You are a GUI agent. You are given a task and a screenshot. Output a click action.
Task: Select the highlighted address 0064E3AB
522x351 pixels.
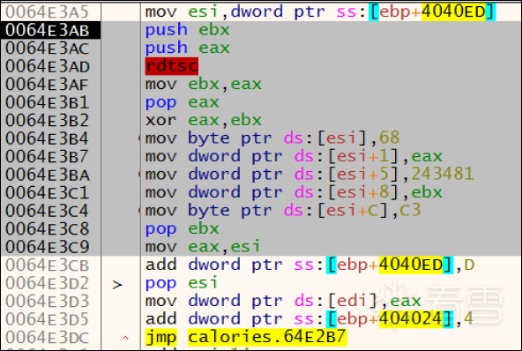coord(48,30)
